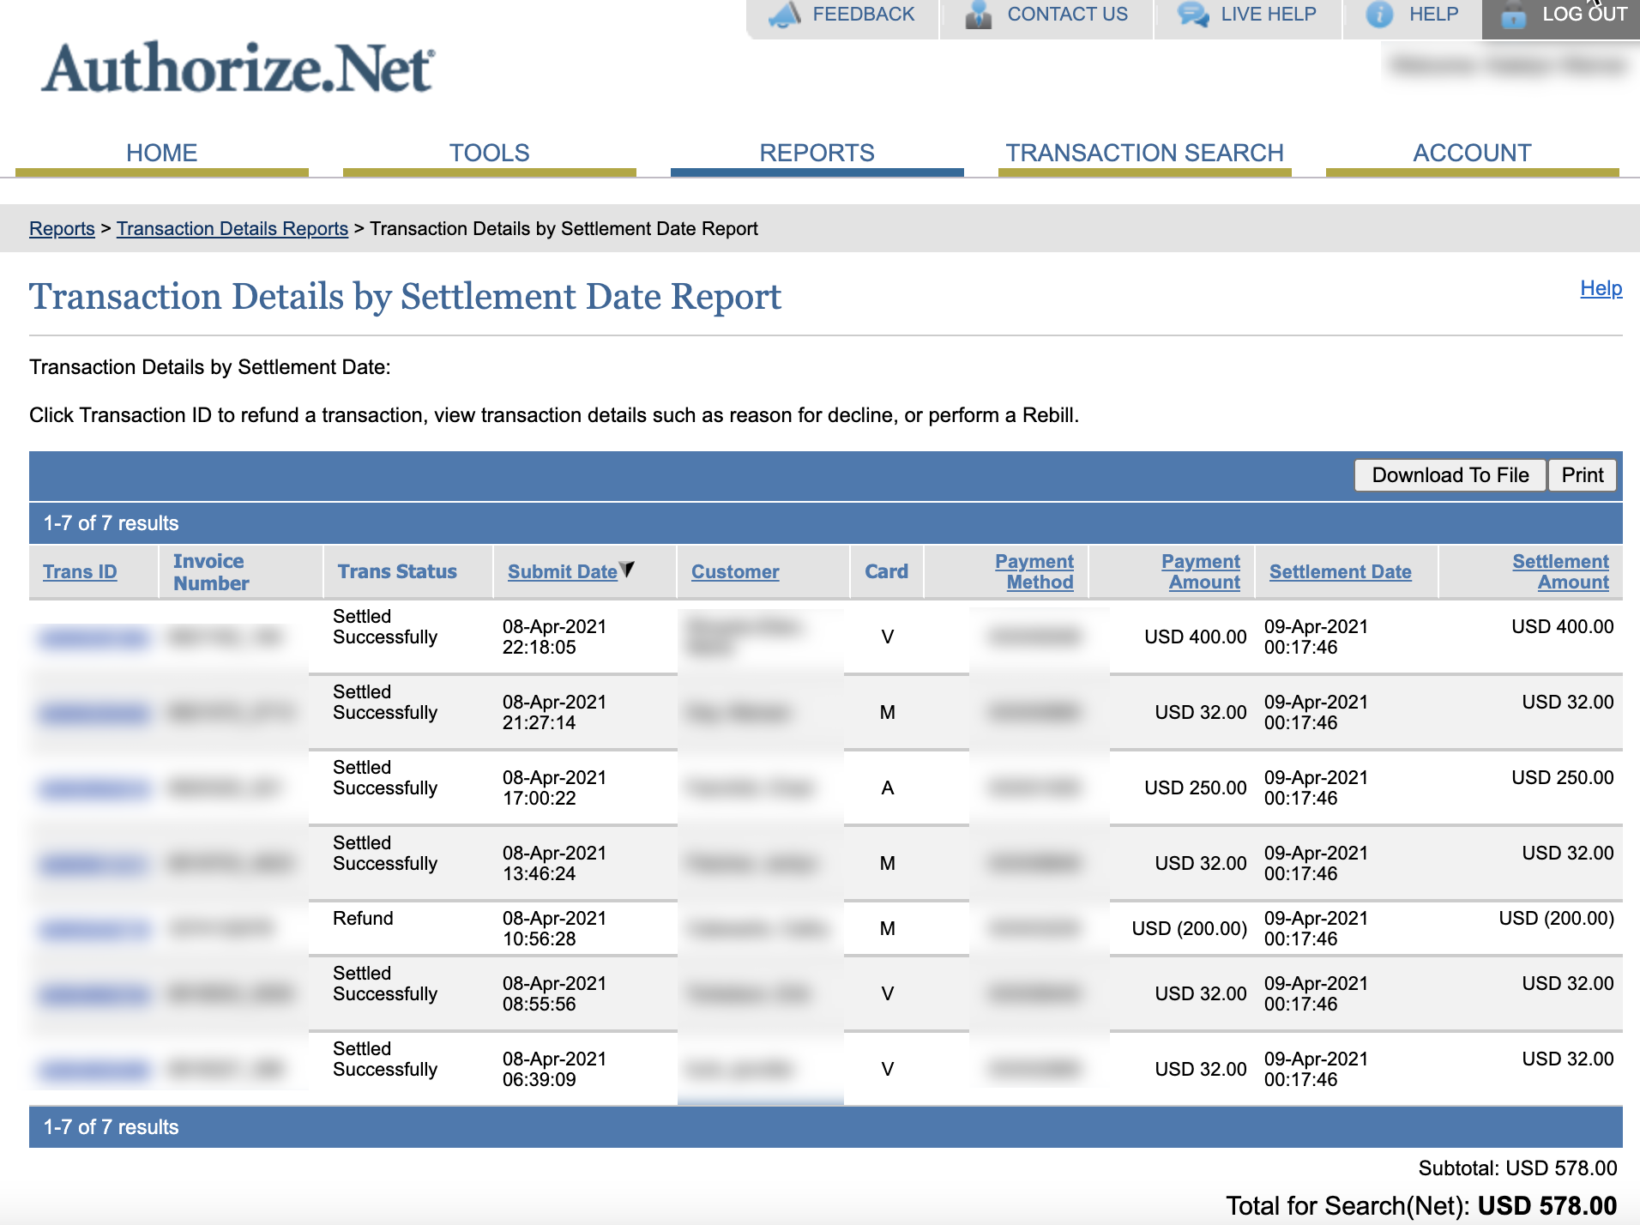Sort by the Submit Date column header

tap(563, 572)
